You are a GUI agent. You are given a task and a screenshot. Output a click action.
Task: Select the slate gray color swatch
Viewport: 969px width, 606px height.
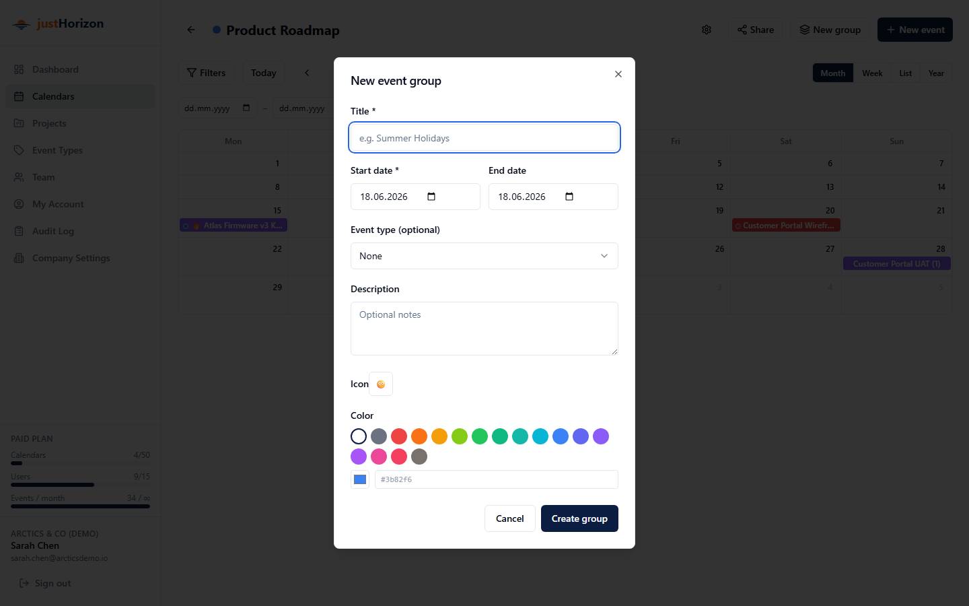click(379, 436)
